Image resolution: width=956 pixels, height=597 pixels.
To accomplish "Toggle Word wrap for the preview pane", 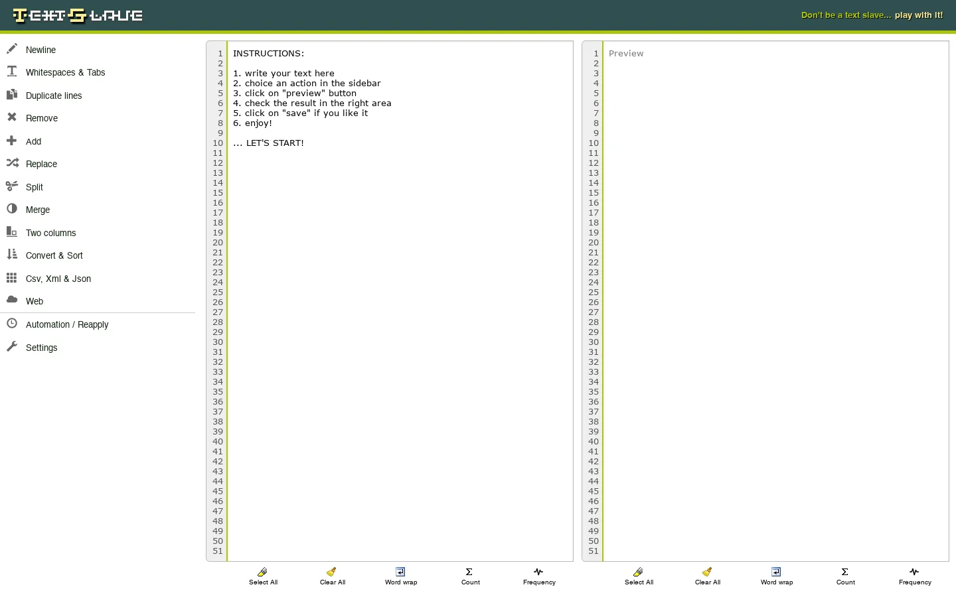I will [777, 576].
